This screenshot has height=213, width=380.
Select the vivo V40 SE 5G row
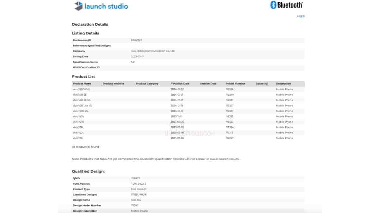82,100
